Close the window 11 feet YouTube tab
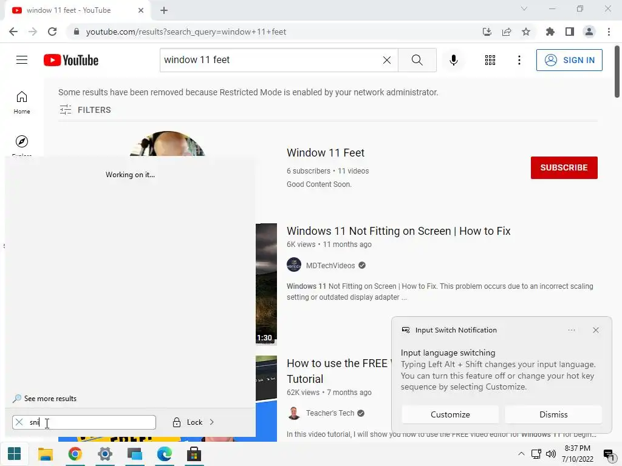Screen dimensions: 622x466 [x=141, y=10]
